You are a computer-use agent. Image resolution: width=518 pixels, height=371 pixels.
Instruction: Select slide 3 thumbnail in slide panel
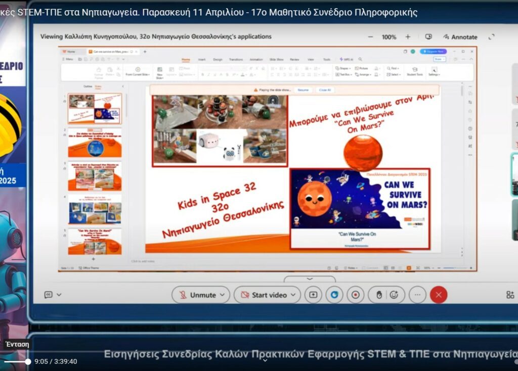[95, 176]
